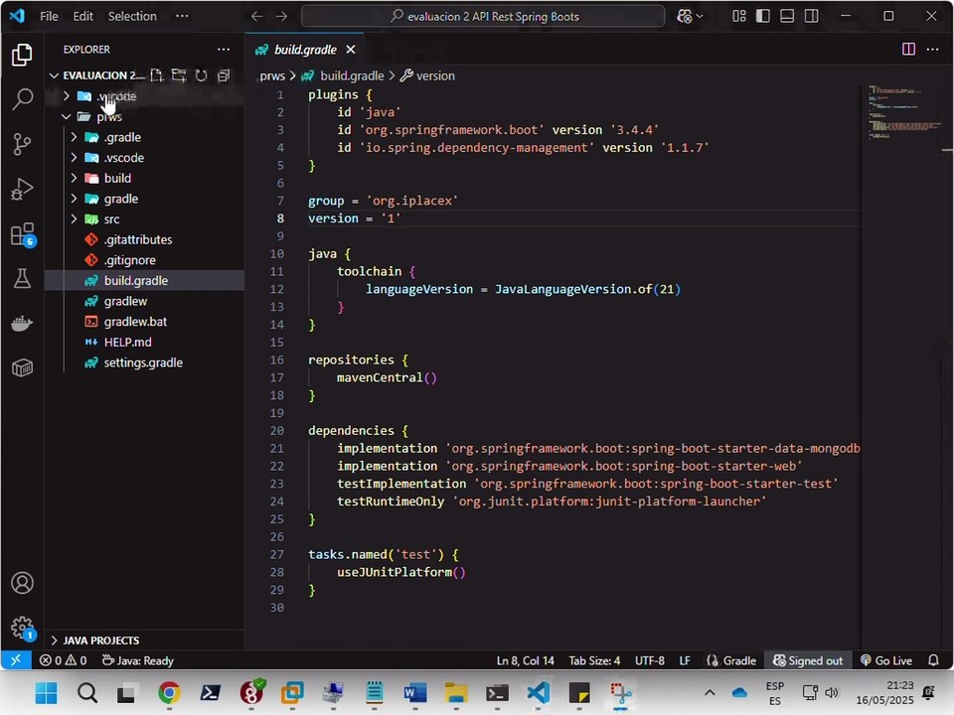Open Copilot chat dropdown in title bar

[x=690, y=17]
